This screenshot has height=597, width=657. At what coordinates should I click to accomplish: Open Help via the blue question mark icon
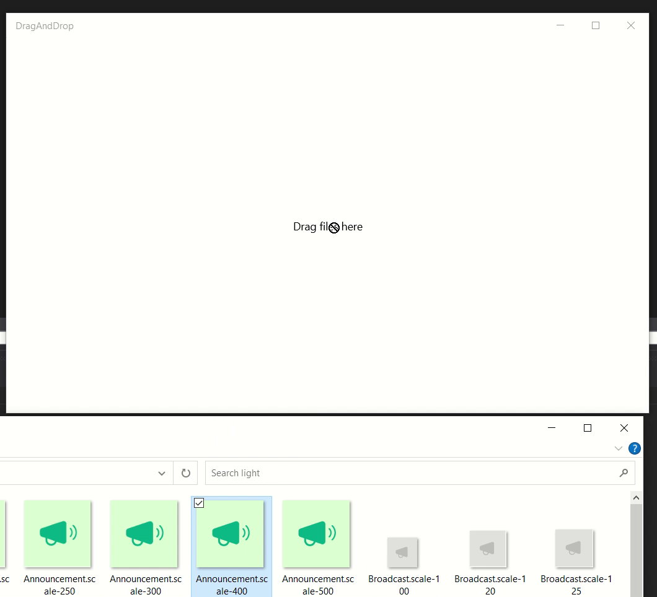[634, 448]
